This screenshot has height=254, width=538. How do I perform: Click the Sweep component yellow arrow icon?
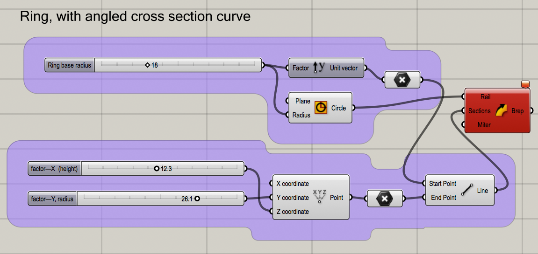tap(501, 111)
